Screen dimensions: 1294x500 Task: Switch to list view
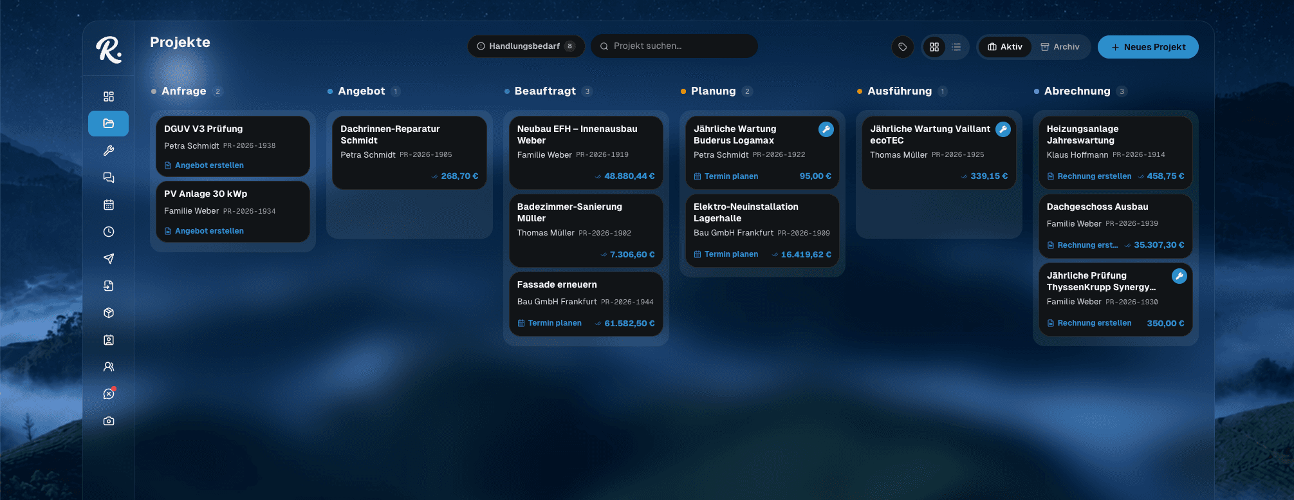956,47
